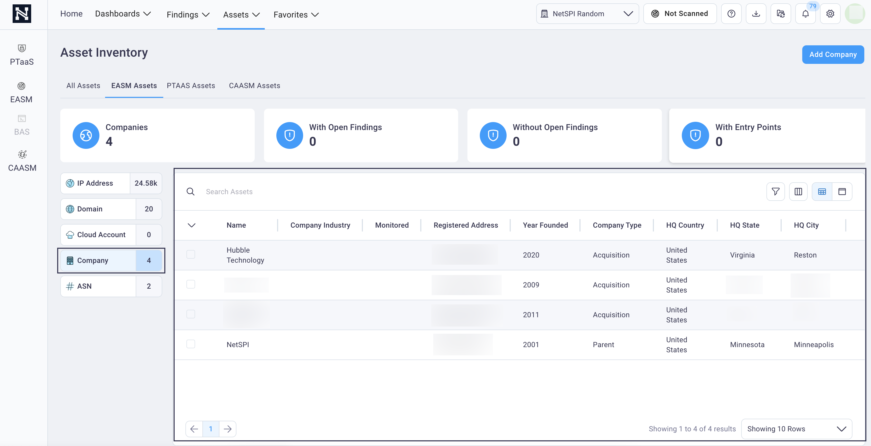Toggle checkbox for NetSPI company row
Viewport: 871px width, 446px height.
tap(191, 344)
